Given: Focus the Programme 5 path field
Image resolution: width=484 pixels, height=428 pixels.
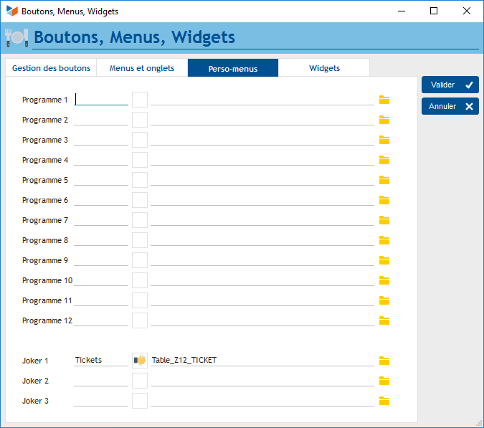Looking at the screenshot, I should tap(262, 180).
